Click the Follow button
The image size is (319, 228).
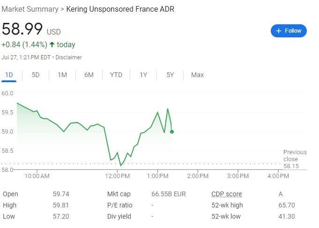click(289, 31)
